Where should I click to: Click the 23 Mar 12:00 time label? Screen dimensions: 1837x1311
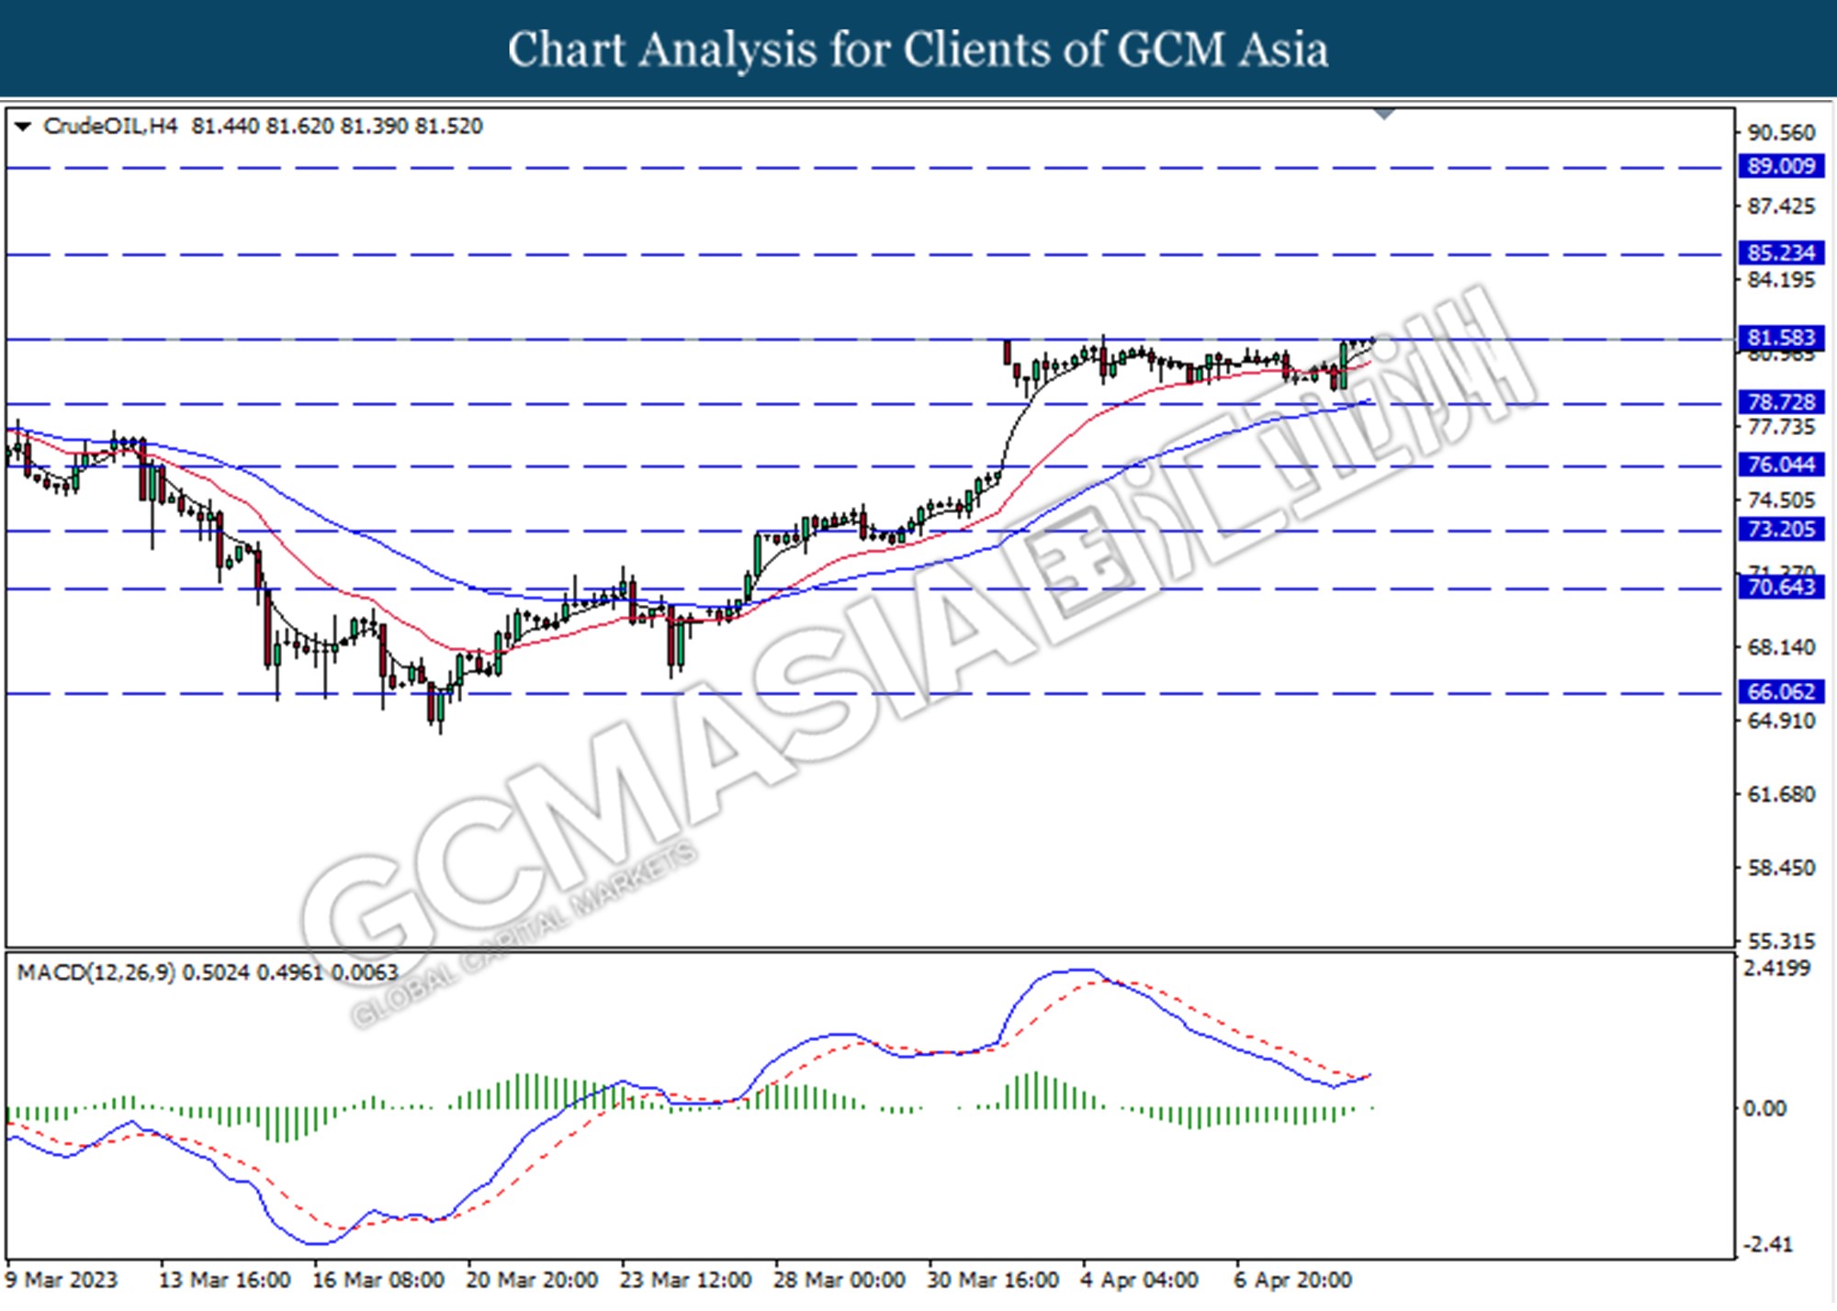point(685,1280)
